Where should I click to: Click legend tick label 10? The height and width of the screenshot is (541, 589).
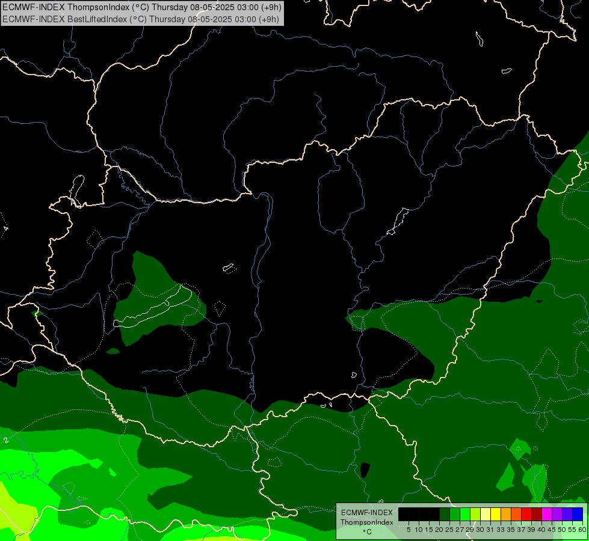click(x=419, y=530)
